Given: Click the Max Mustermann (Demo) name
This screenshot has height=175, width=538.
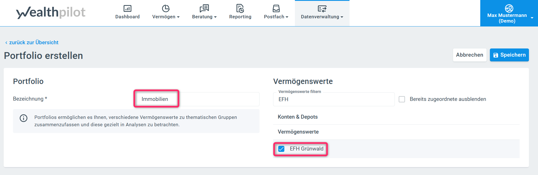Looking at the screenshot, I should [x=507, y=18].
